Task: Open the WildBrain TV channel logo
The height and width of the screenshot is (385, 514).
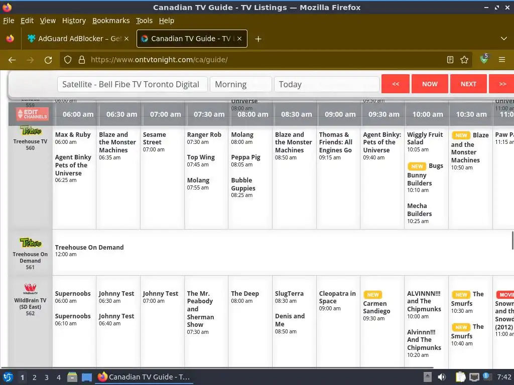Action: click(30, 289)
